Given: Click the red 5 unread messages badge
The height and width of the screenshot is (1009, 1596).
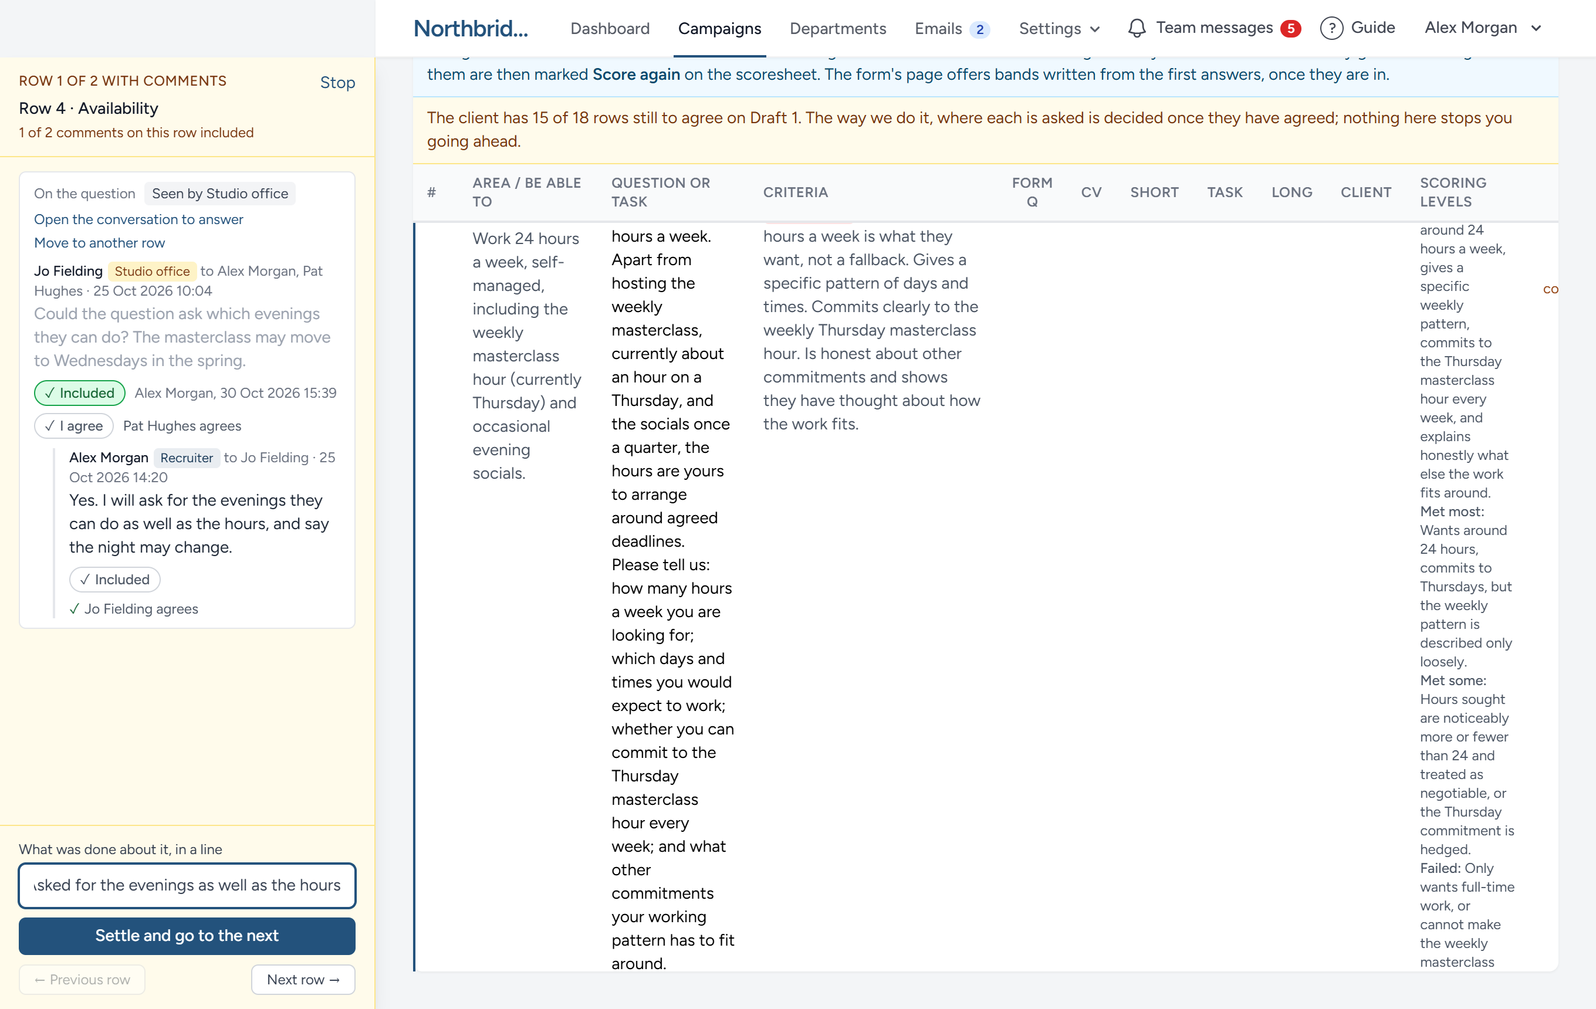Looking at the screenshot, I should tap(1290, 29).
